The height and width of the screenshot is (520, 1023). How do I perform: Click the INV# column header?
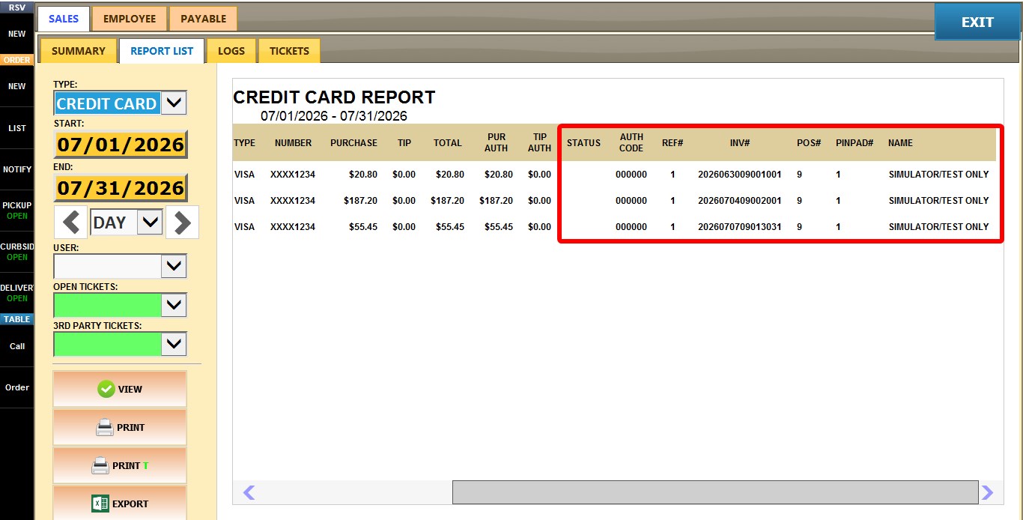[x=740, y=142]
